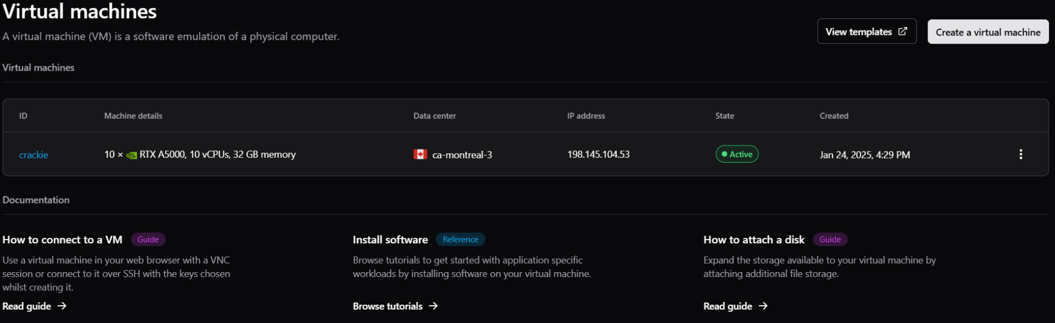This screenshot has height=323, width=1055.
Task: Click the Create a virtual machine button
Action: pos(988,32)
